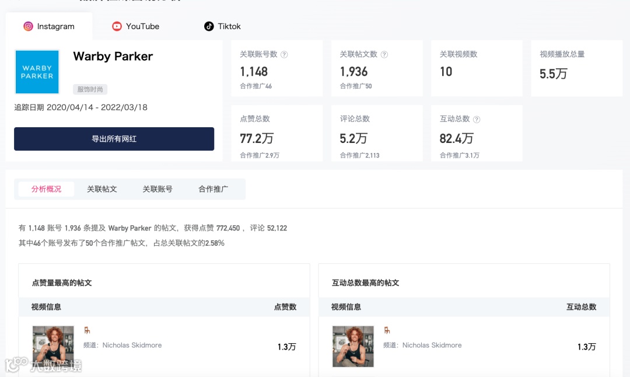Click the 77.2万 点赞总数 value
The height and width of the screenshot is (377, 630).
256,139
